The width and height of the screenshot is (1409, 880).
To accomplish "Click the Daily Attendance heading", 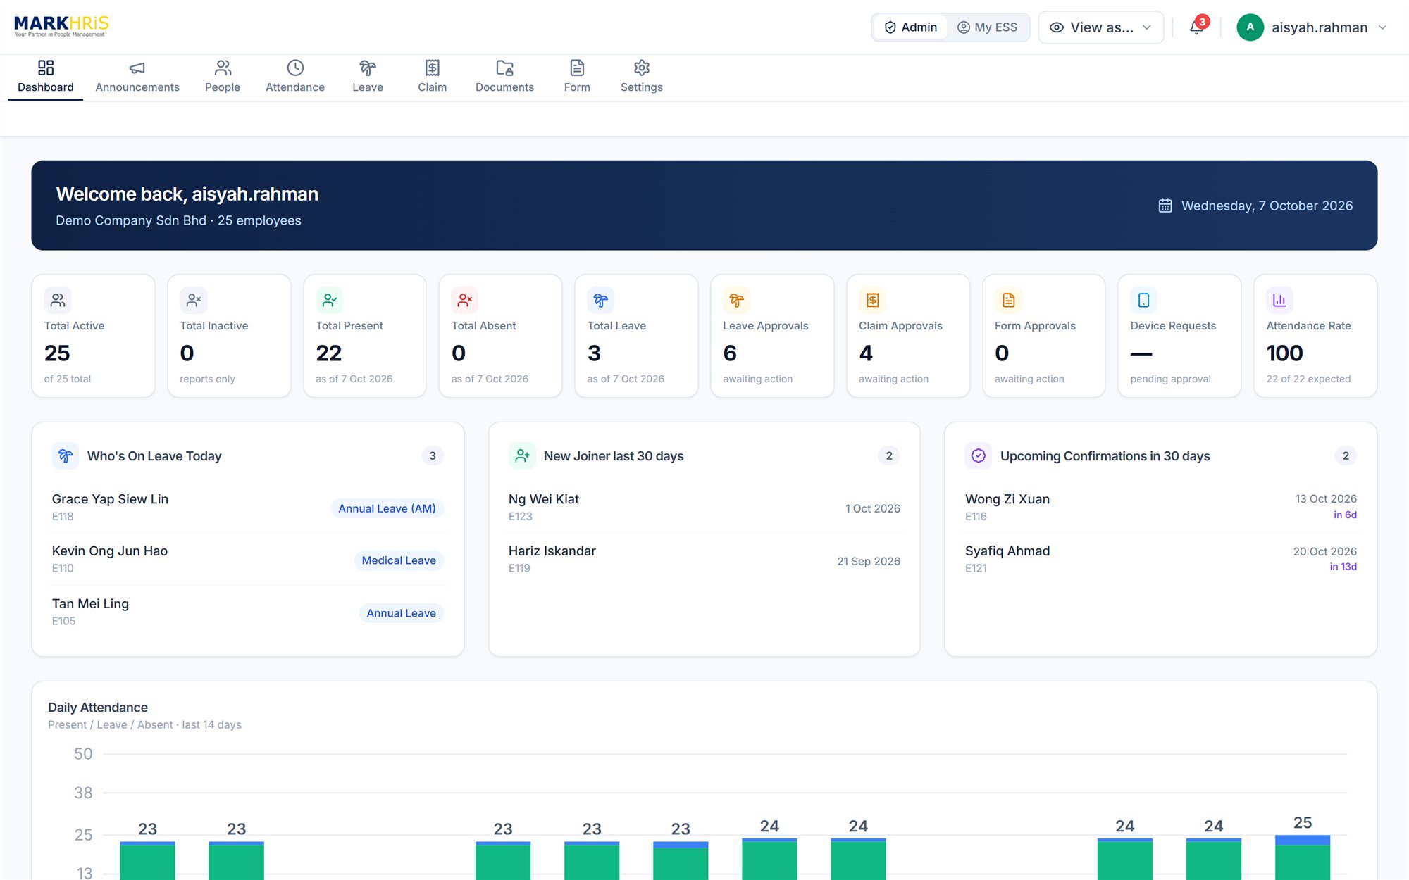I will click(x=98, y=708).
